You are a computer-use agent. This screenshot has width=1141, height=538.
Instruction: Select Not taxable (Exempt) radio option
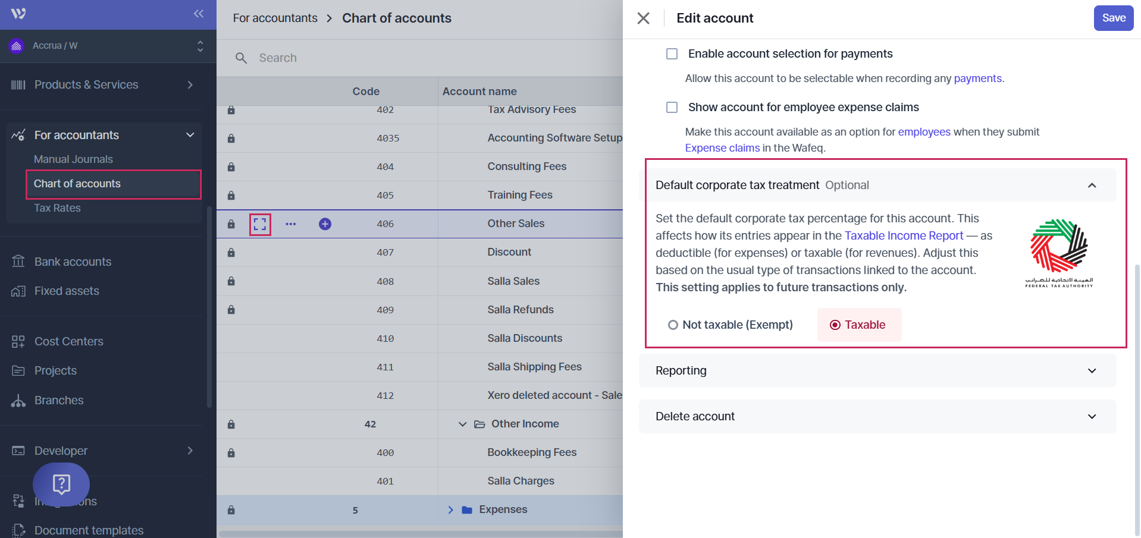tap(673, 325)
